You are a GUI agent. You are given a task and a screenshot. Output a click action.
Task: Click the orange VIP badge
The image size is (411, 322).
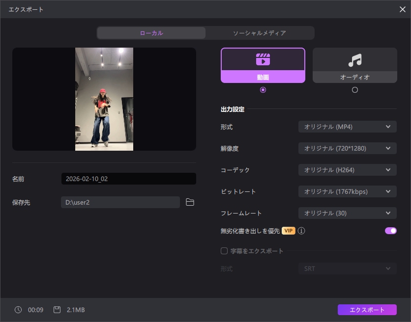tap(289, 231)
